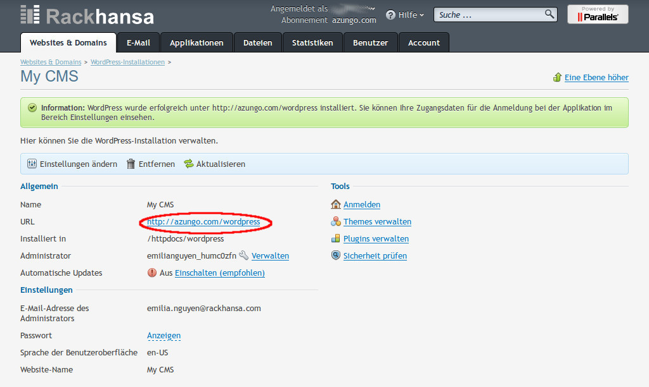Enable updates via Einschalten (empfohlen) link
The image size is (649, 387).
point(220,273)
